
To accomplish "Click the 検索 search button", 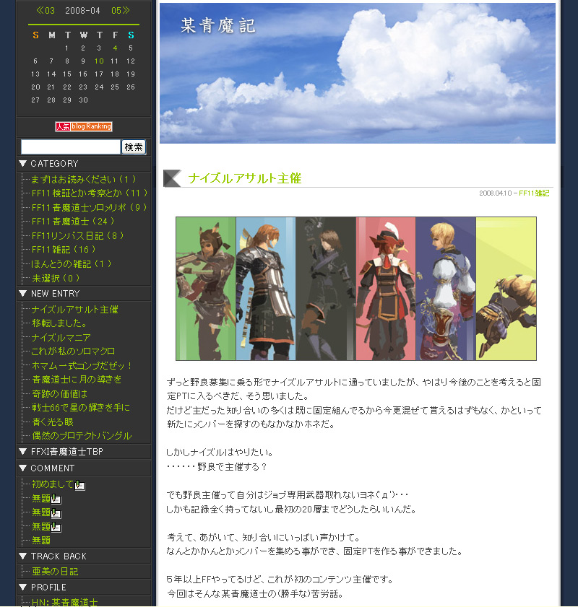I will (134, 147).
